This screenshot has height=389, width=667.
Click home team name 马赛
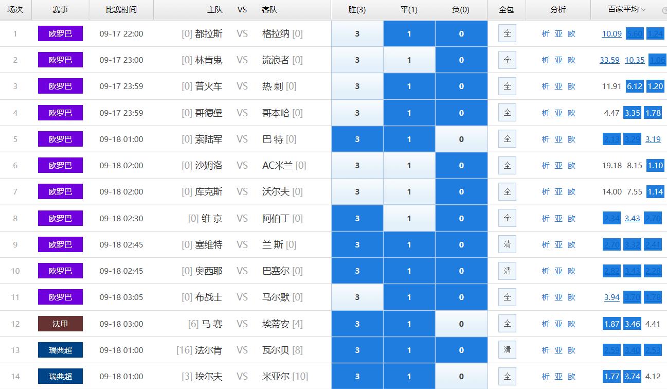[x=212, y=324]
